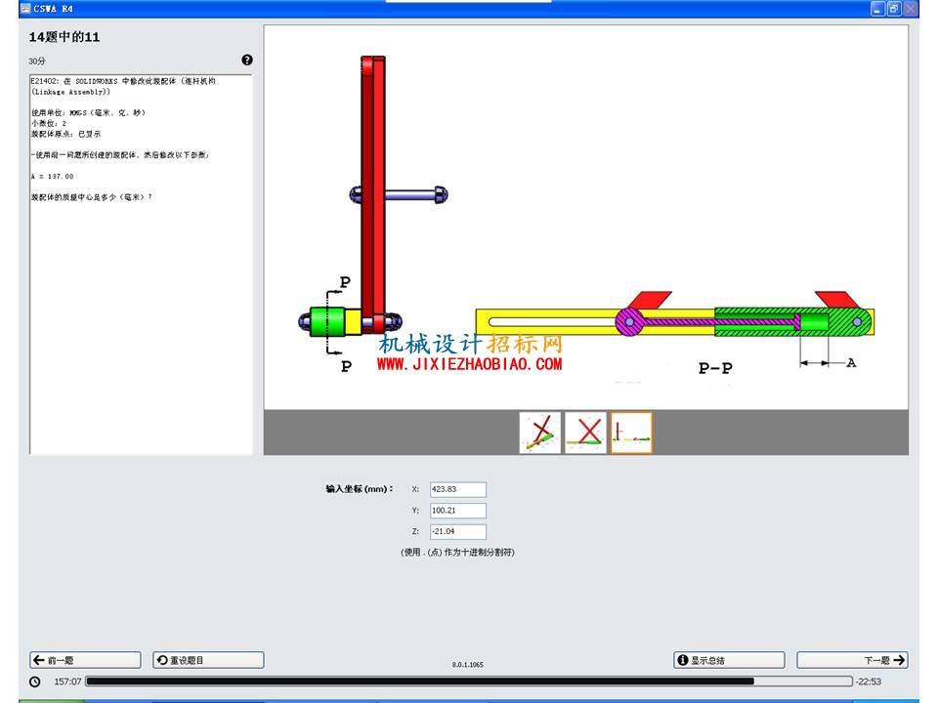This screenshot has height=703, width=938.
Task: Select the first isometric view thumbnail
Action: [x=540, y=433]
